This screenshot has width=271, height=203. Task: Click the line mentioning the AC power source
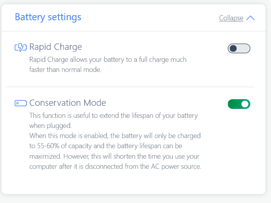coord(115,167)
